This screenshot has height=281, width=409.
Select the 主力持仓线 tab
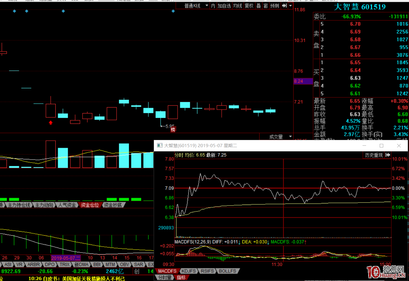coord(19,205)
